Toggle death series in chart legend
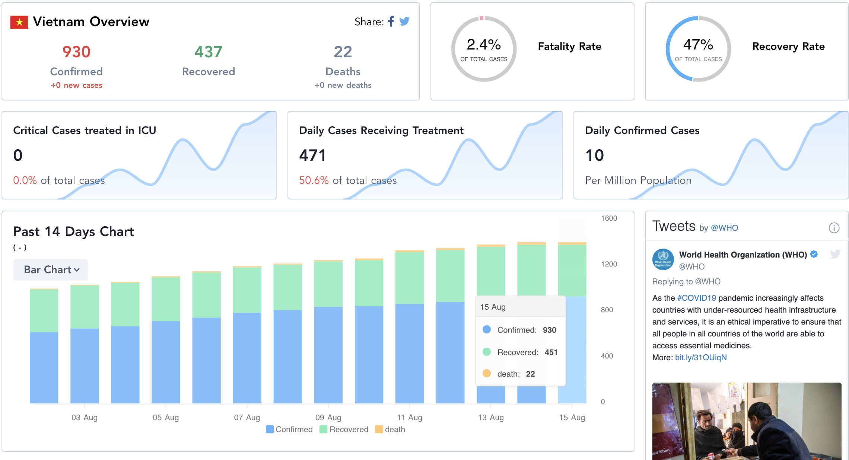Screen dimensions: 849x460 click(390, 429)
